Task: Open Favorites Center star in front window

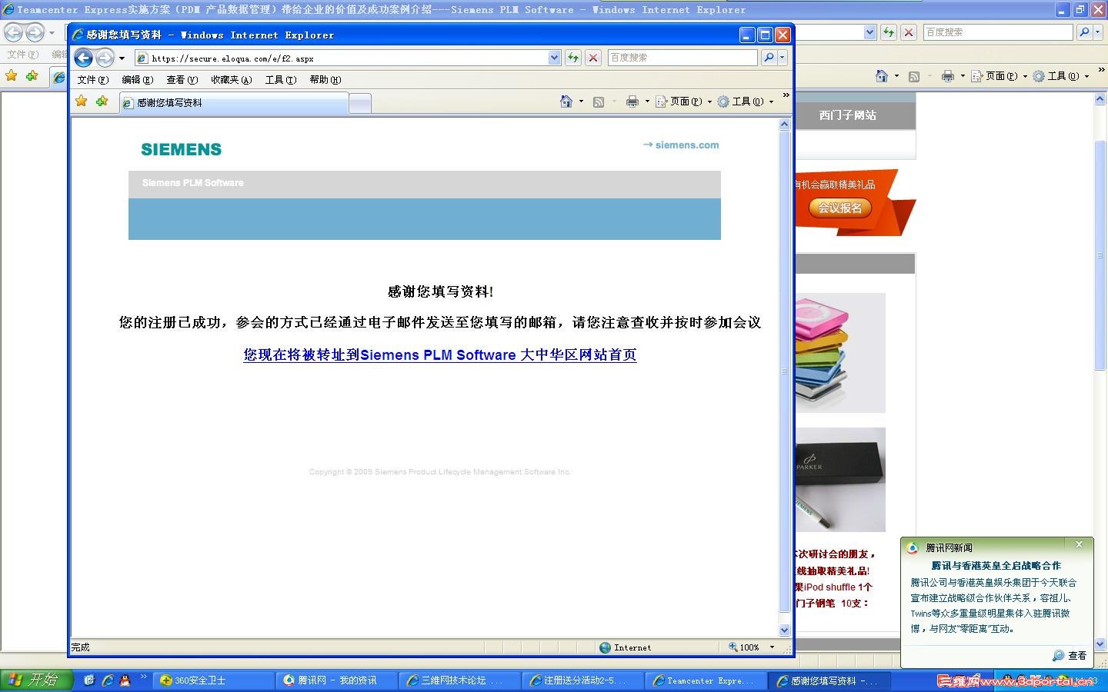Action: tap(82, 101)
